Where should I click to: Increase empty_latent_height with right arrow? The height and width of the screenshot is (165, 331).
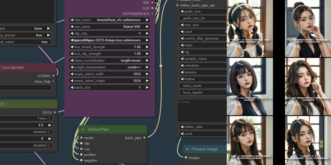click(148, 81)
